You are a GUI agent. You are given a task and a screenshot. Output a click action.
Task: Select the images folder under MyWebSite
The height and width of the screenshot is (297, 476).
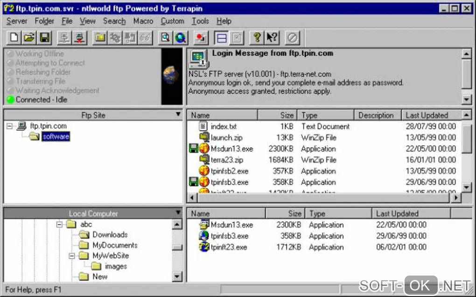click(116, 266)
